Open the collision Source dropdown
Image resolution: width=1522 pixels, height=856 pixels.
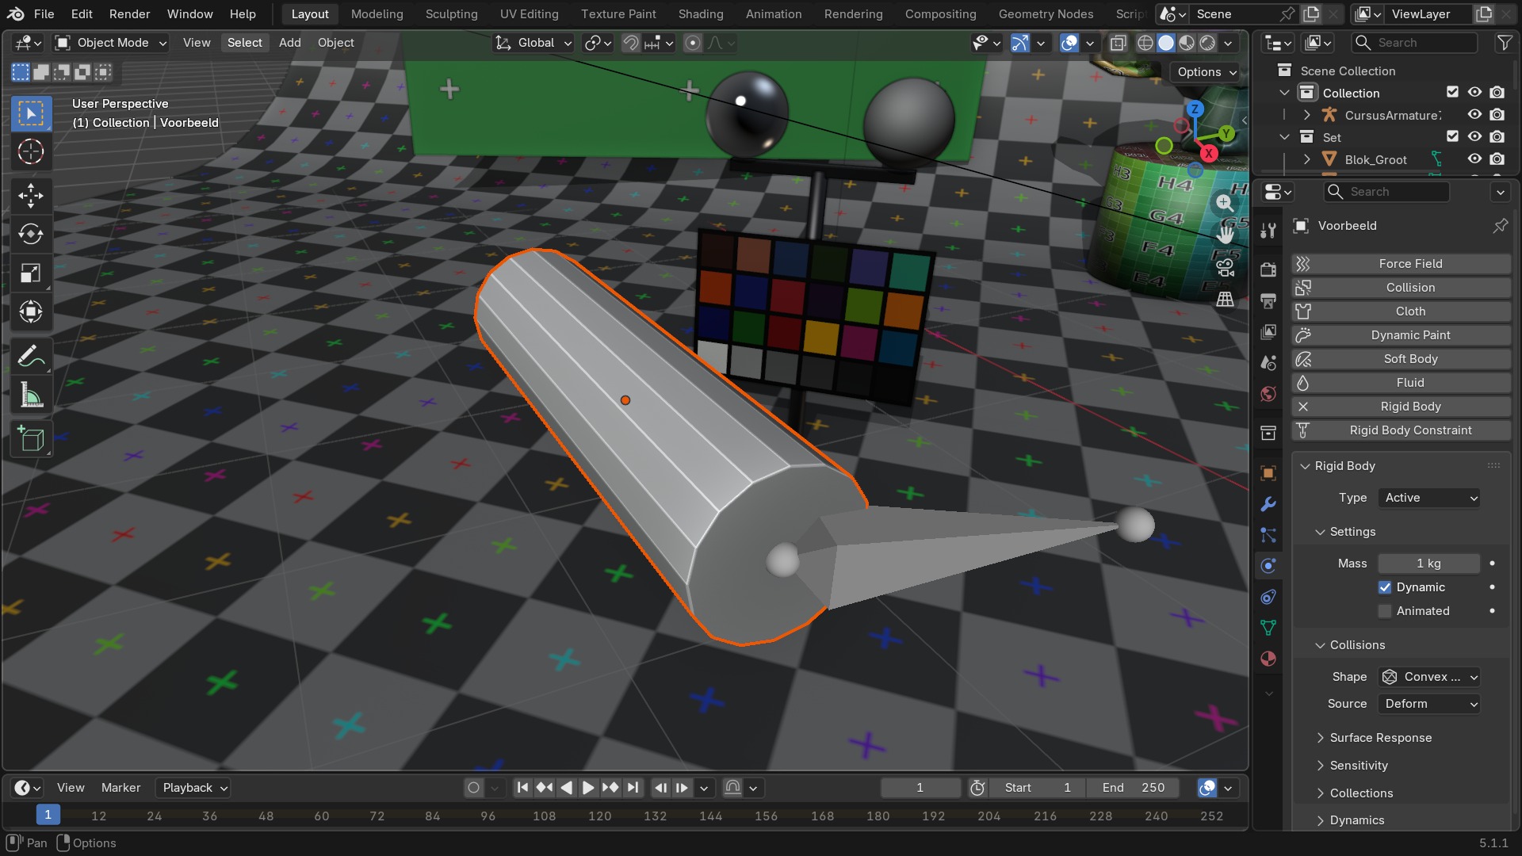1429,704
